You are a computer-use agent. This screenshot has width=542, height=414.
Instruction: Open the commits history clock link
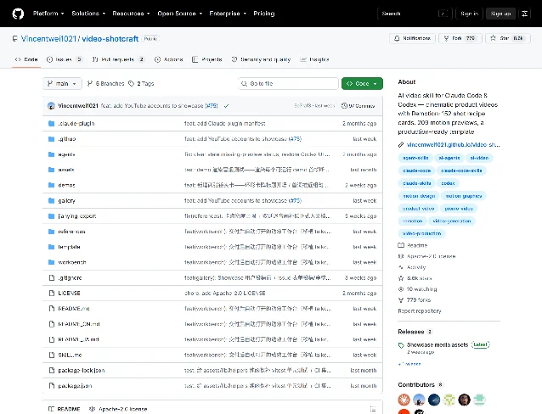(359, 106)
